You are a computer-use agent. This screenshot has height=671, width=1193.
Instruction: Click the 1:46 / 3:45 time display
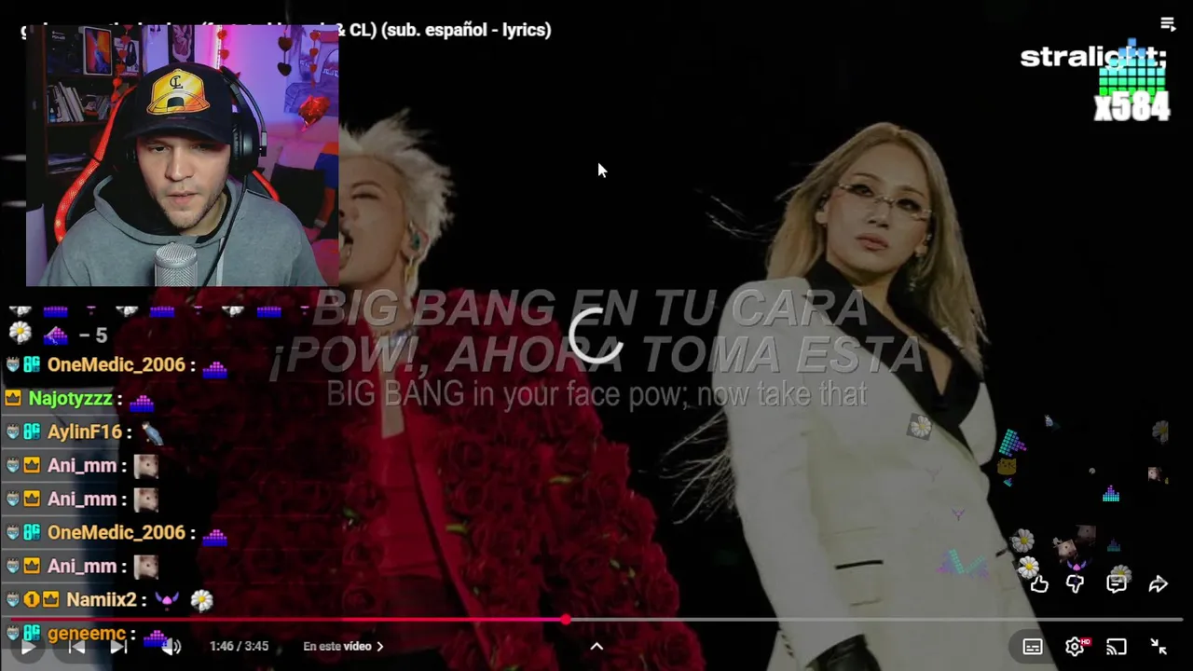(x=239, y=646)
